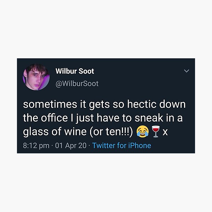Click the red wine glass emoji
This screenshot has height=212, width=212.
click(x=156, y=131)
